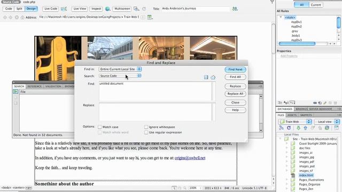This screenshot has width=342, height=192.
Task: Click the Refresh icon in Files panel
Action: pyautogui.click(x=289, y=128)
